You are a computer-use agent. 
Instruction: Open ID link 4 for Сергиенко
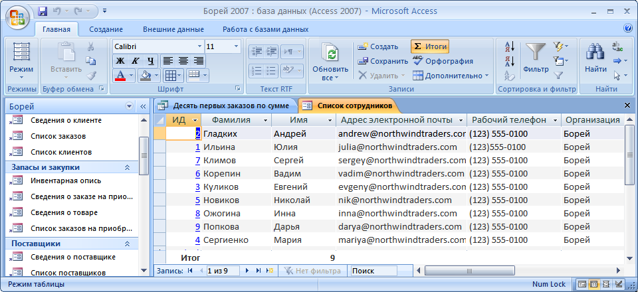tap(198, 240)
